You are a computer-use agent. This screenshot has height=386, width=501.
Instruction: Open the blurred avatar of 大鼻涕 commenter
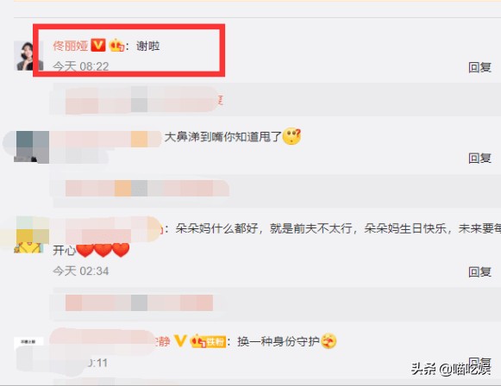[x=31, y=146]
